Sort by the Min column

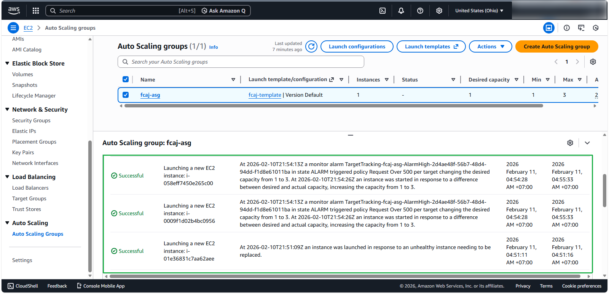(x=548, y=80)
